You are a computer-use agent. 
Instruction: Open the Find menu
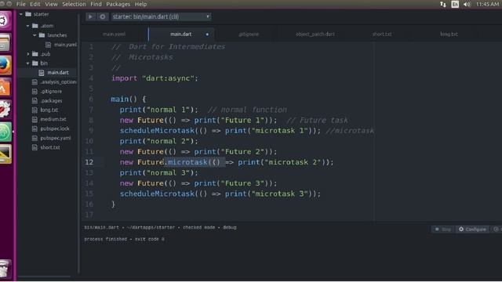tap(96, 4)
